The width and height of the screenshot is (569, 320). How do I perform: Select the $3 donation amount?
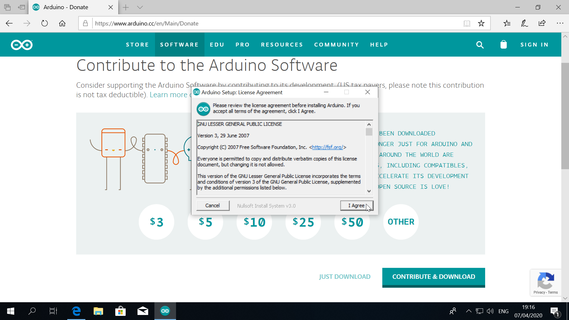156,222
